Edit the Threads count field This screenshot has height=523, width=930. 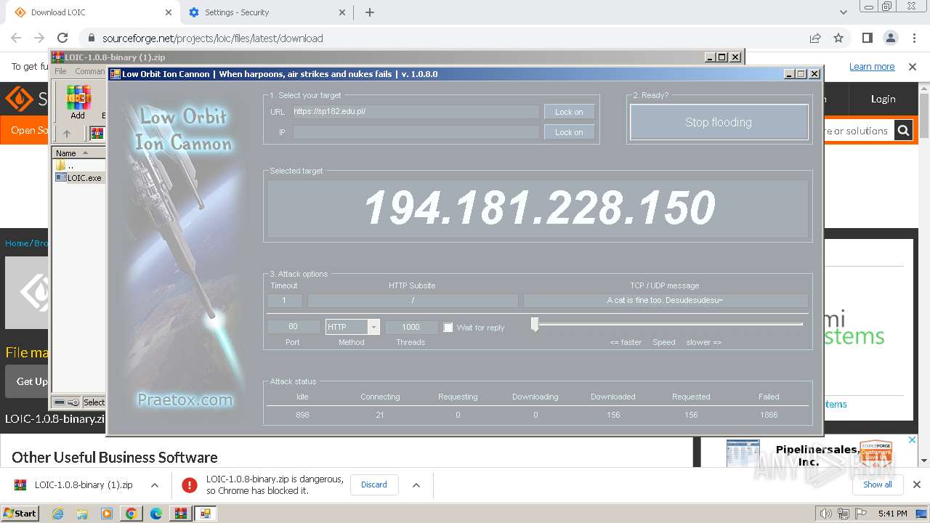pos(411,327)
